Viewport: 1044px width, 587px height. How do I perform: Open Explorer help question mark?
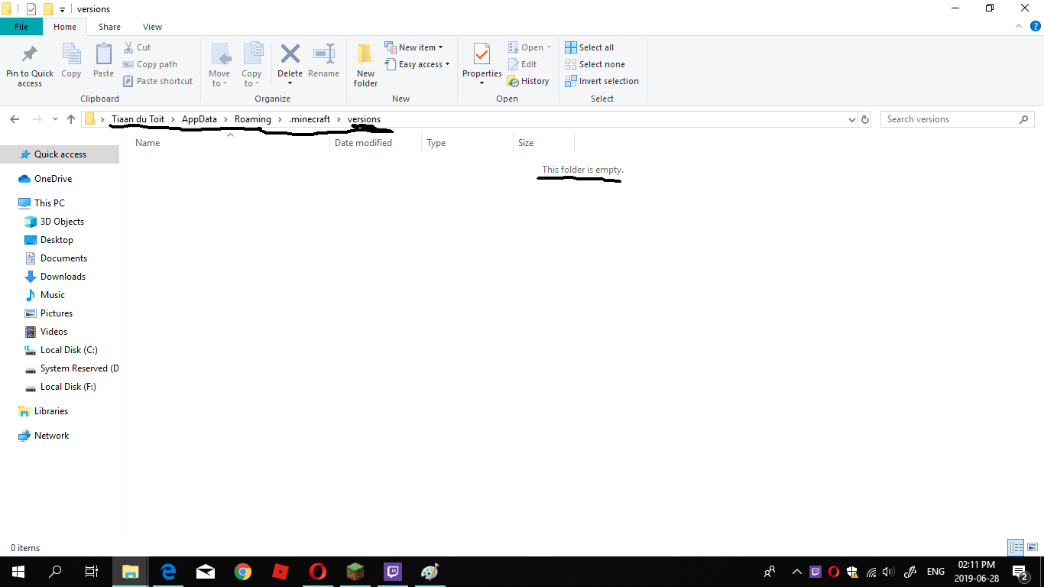click(1036, 26)
